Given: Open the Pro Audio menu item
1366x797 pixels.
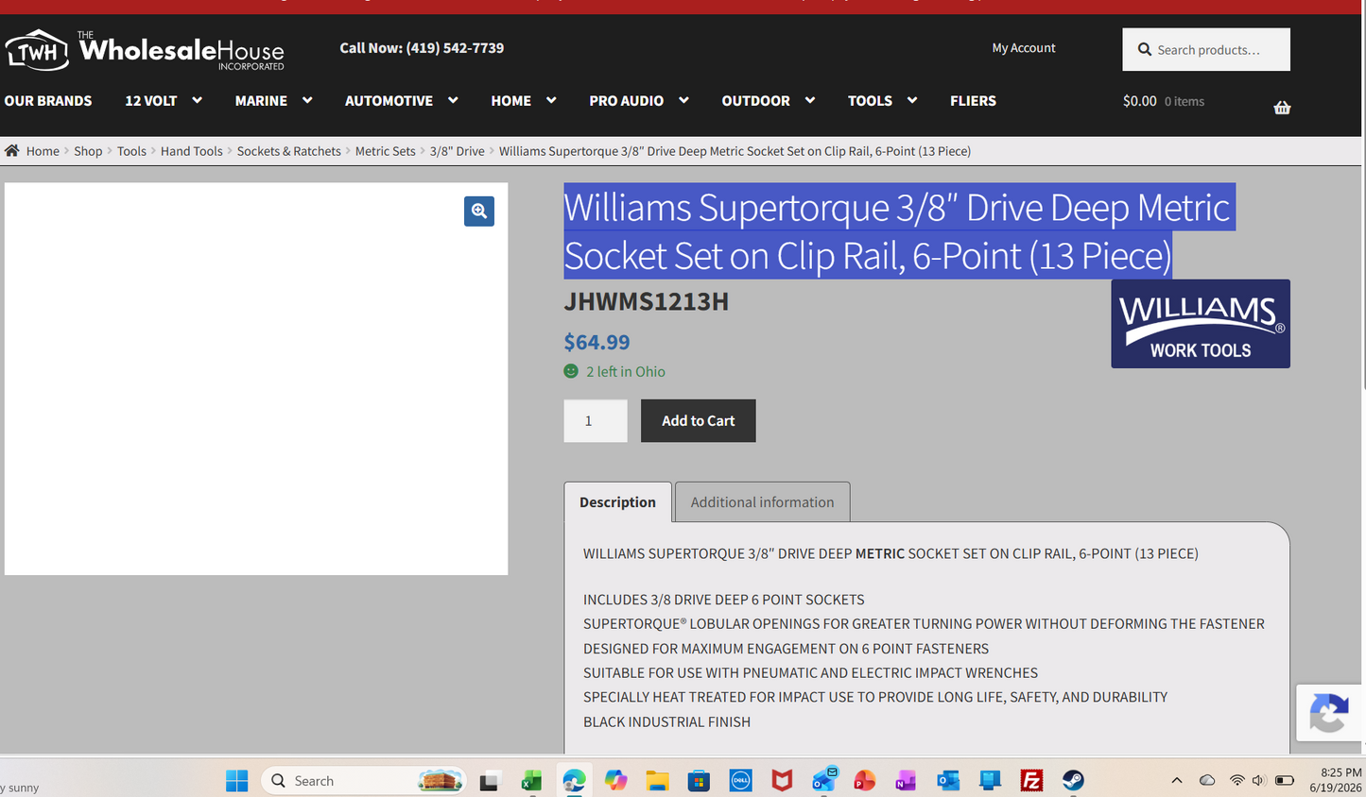Looking at the screenshot, I should click(626, 101).
